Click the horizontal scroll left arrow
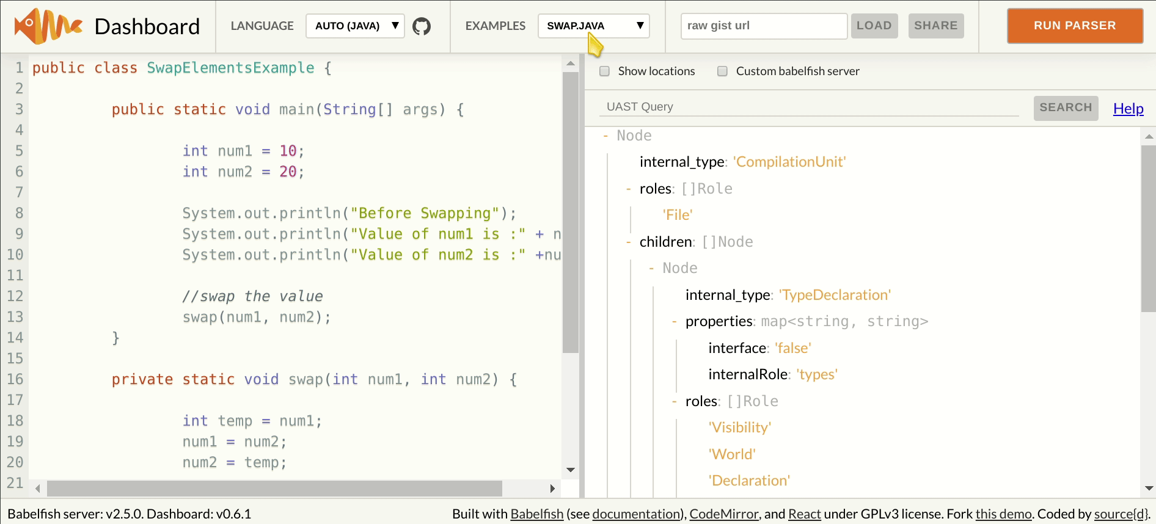1156x524 pixels. tap(38, 489)
